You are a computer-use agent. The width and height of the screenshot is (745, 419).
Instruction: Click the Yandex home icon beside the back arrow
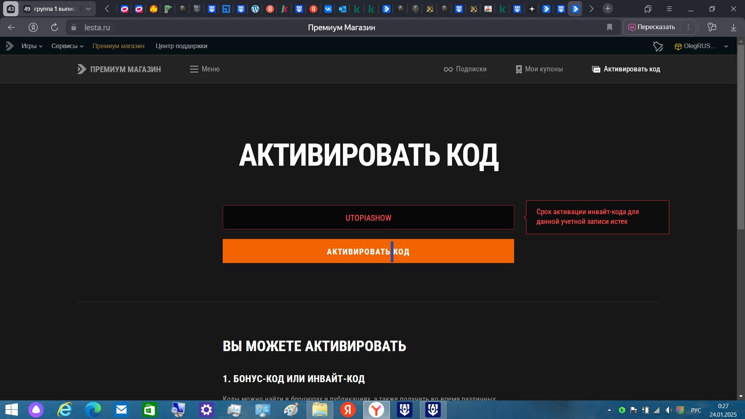[33, 27]
